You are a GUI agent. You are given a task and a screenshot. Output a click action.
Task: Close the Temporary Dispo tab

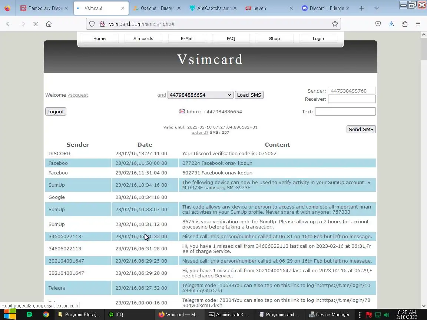point(66,9)
